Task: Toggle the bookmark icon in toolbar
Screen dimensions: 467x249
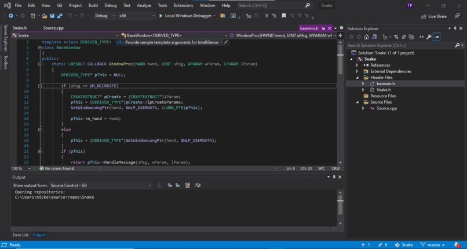Action: click(x=284, y=16)
